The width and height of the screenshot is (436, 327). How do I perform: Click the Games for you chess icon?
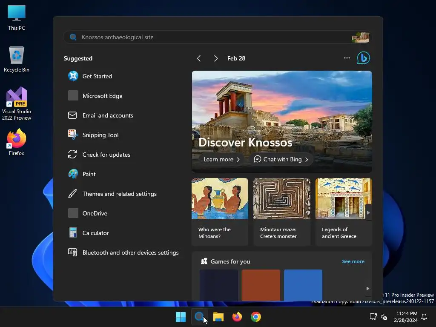pos(204,261)
